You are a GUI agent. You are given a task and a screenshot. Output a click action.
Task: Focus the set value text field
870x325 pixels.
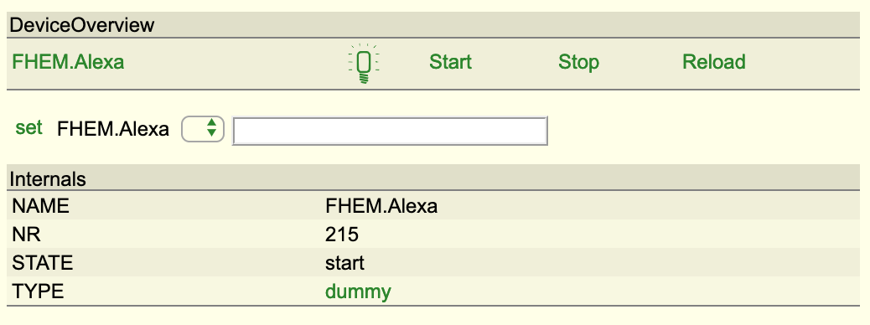click(390, 131)
